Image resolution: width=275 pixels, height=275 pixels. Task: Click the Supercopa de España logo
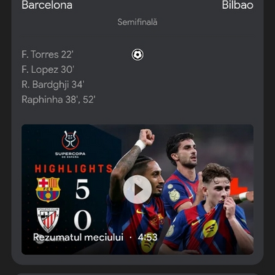point(70,144)
